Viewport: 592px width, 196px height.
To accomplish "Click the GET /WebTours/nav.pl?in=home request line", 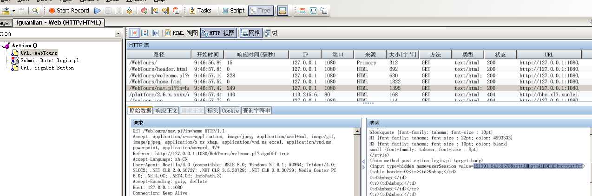I will pos(178,131).
